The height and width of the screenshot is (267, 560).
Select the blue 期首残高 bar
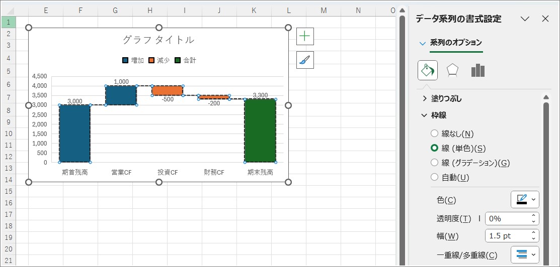[74, 133]
